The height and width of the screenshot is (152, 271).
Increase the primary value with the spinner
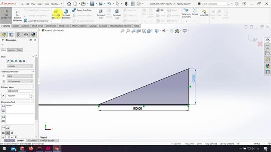32,95
